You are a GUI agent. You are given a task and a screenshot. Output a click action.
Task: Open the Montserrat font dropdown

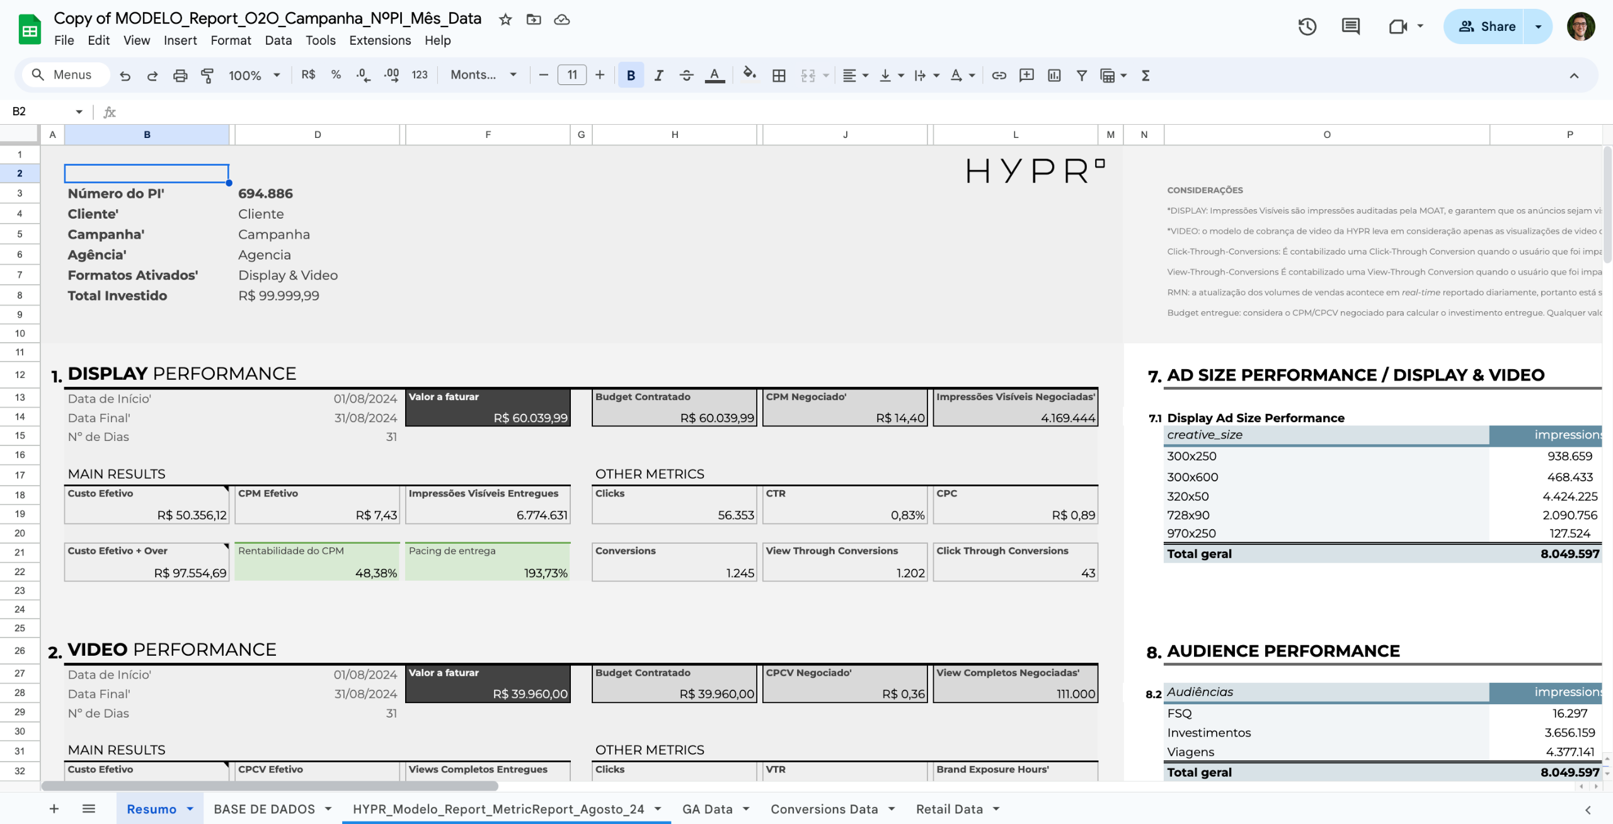(483, 75)
